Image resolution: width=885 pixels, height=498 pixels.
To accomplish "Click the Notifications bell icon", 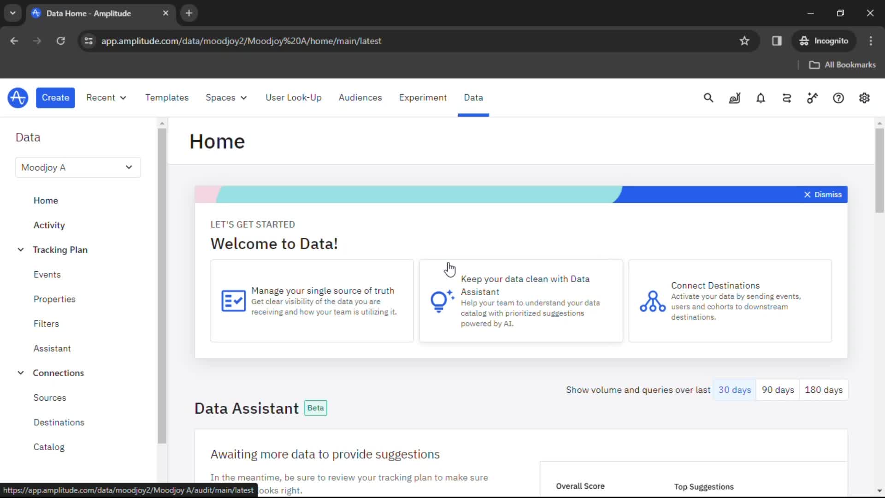I will [x=761, y=97].
